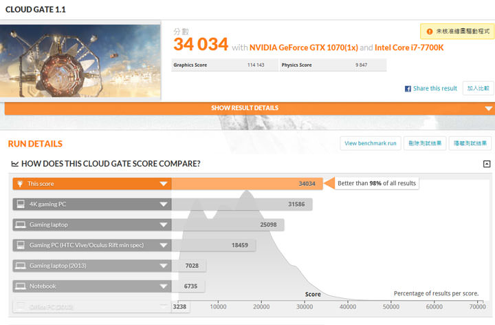Collapse the score comparison section using the corner arrow
495x325 pixels.
(487, 164)
